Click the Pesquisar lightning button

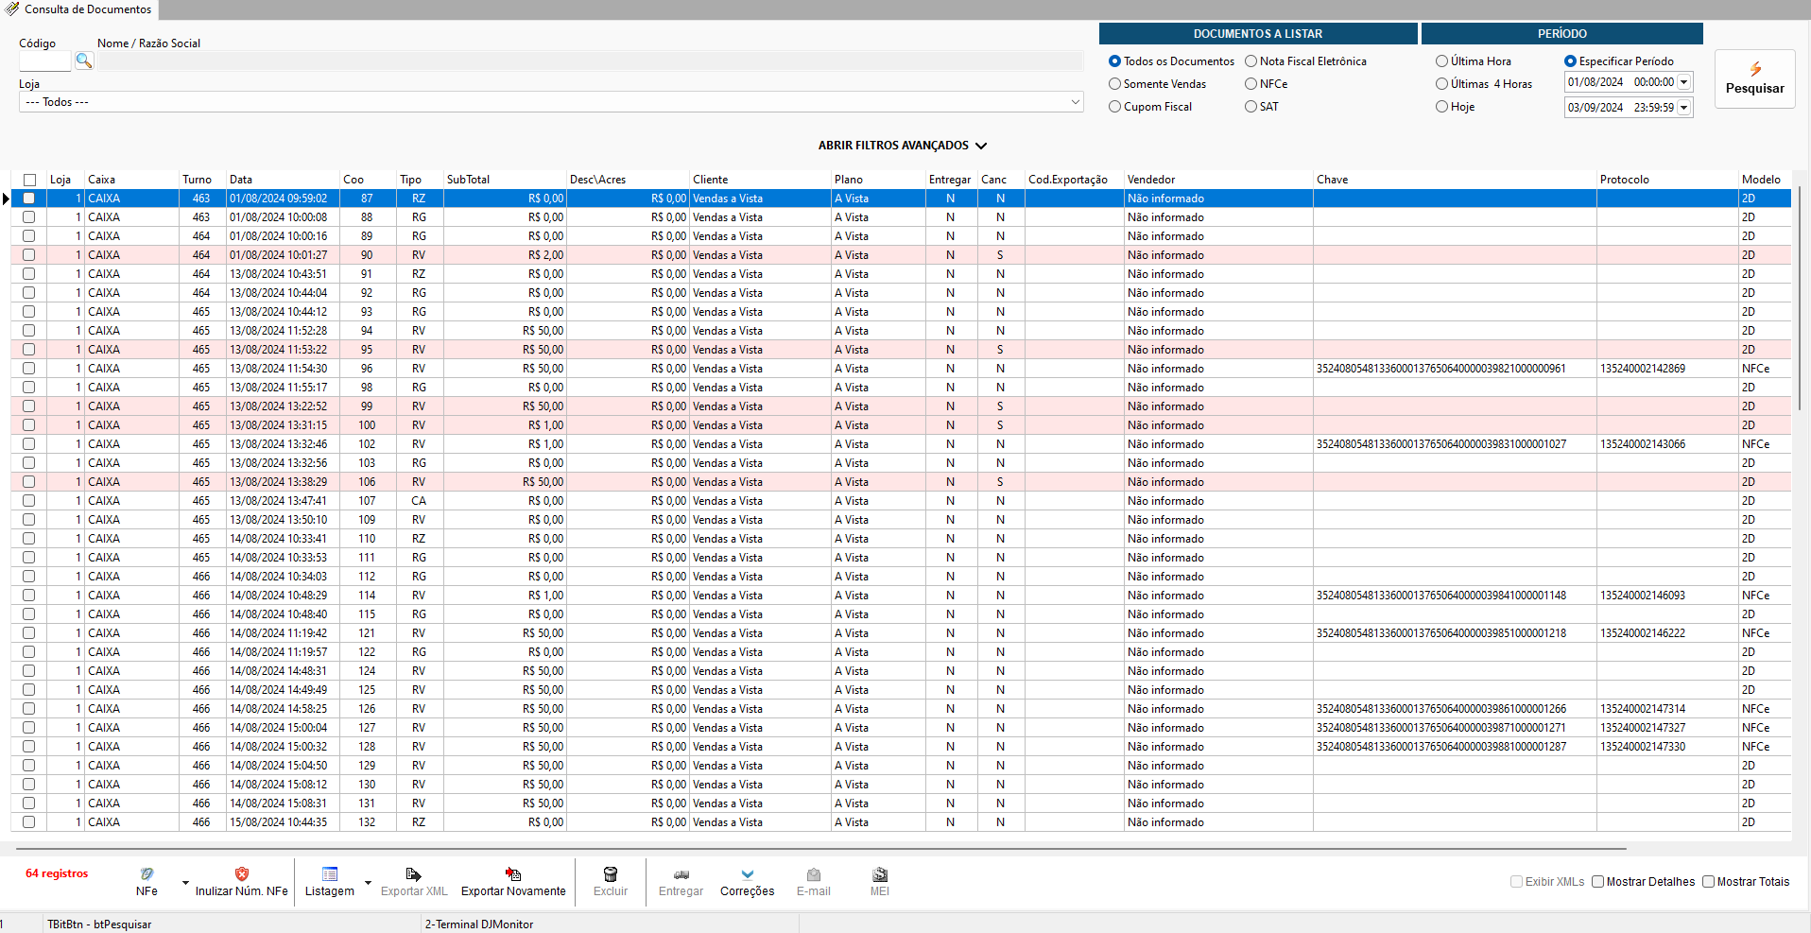pyautogui.click(x=1755, y=79)
